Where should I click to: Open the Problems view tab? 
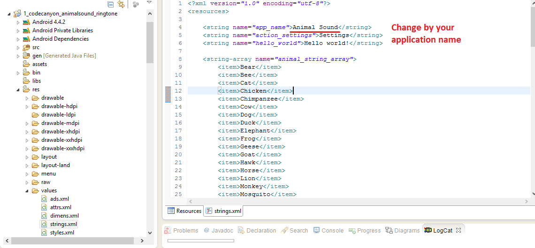[x=181, y=230]
